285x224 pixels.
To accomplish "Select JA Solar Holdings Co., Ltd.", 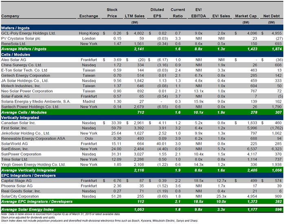I will pyautogui.click(x=25, y=81).
